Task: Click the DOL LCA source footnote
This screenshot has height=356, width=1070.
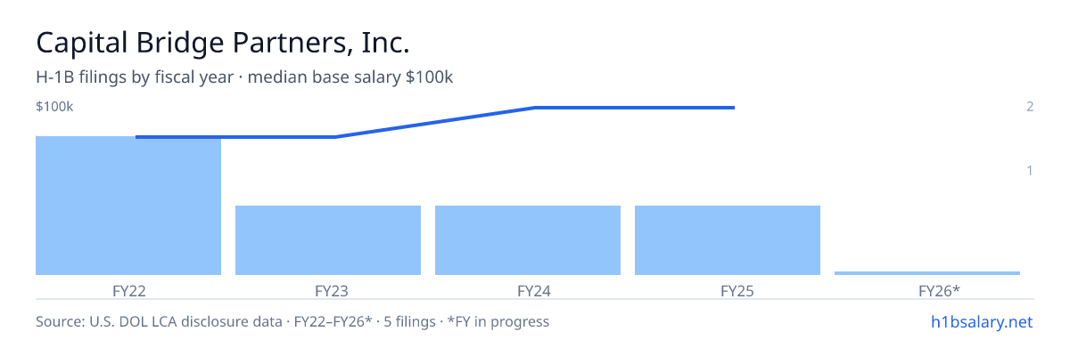Action: click(292, 321)
